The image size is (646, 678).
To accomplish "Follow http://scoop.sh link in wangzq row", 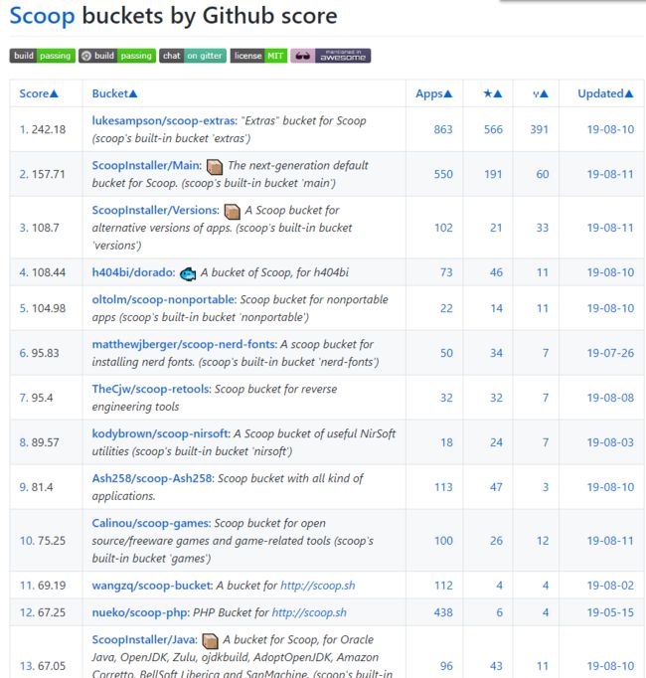I will click(x=318, y=586).
